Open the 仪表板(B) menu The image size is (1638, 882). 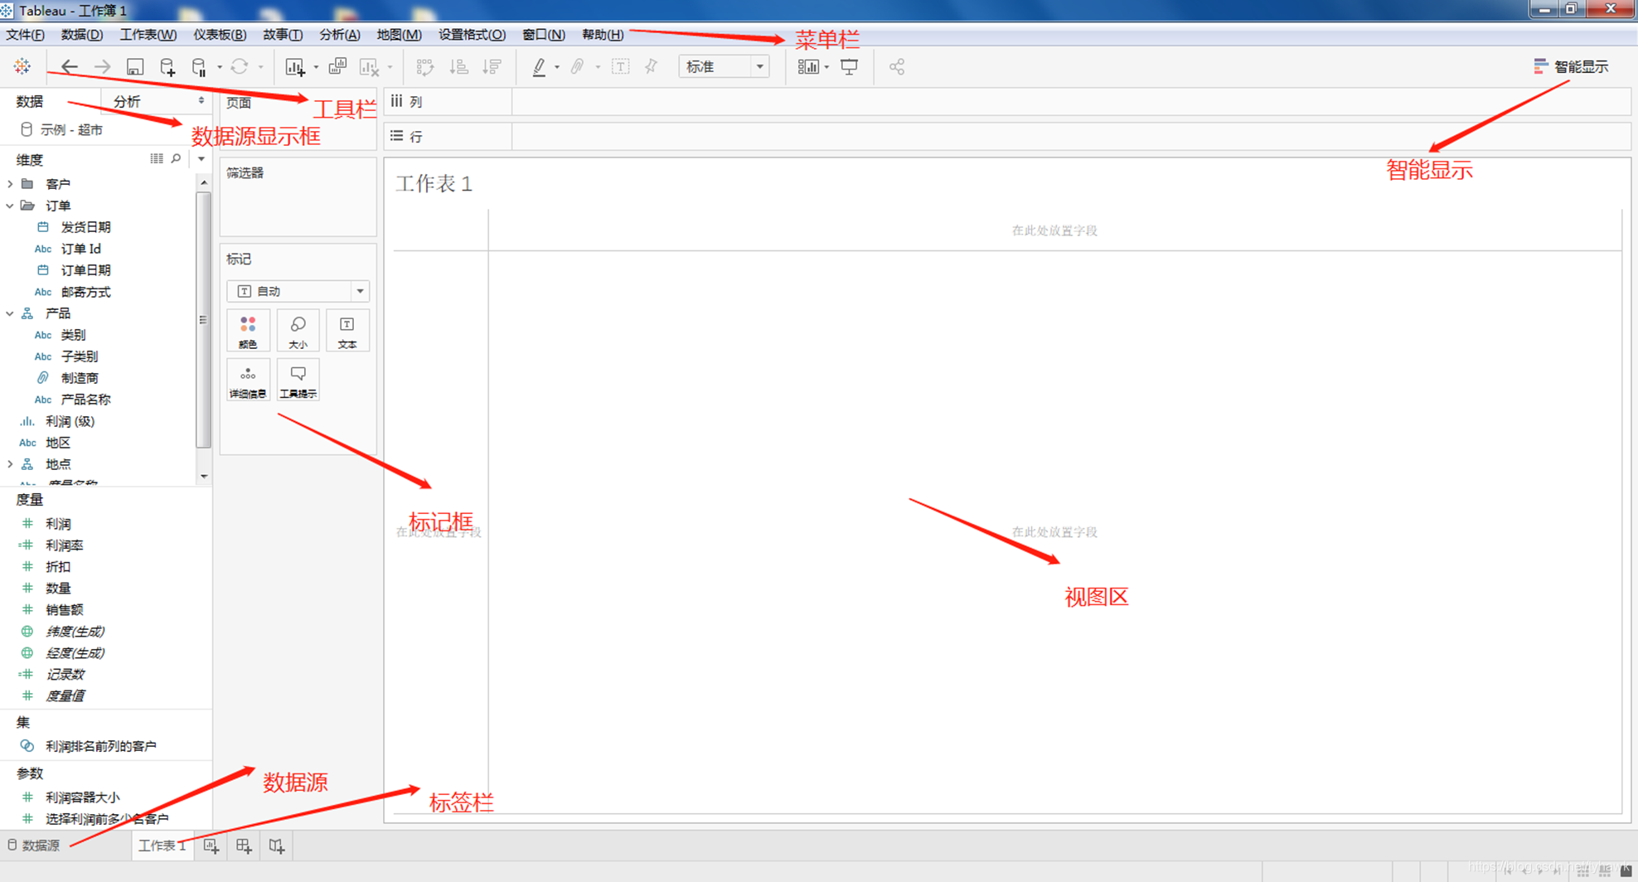tap(220, 35)
